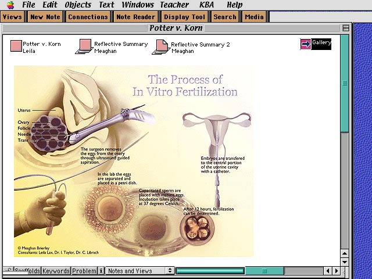Open the Display Tool
This screenshot has width=372, height=279.
coord(184,17)
